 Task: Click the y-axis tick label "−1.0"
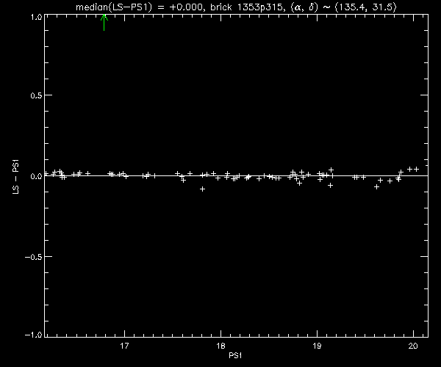[x=34, y=335]
